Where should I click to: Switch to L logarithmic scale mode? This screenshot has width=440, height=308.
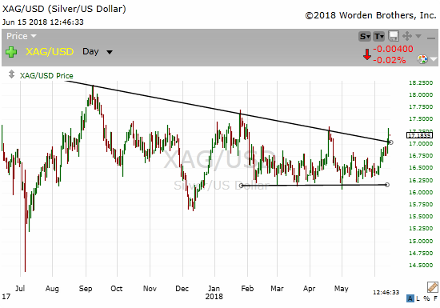pyautogui.click(x=418, y=298)
